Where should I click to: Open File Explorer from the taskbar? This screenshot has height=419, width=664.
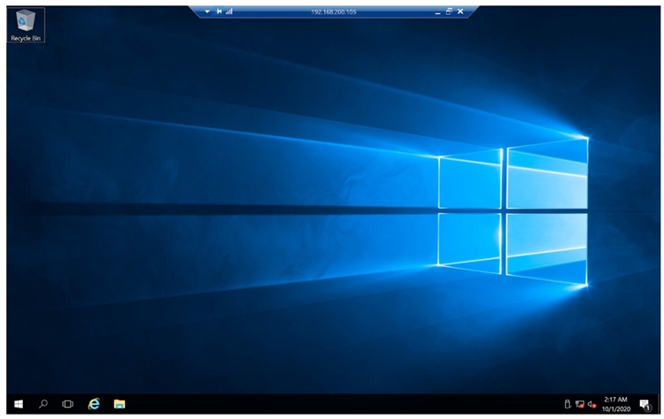pos(119,404)
